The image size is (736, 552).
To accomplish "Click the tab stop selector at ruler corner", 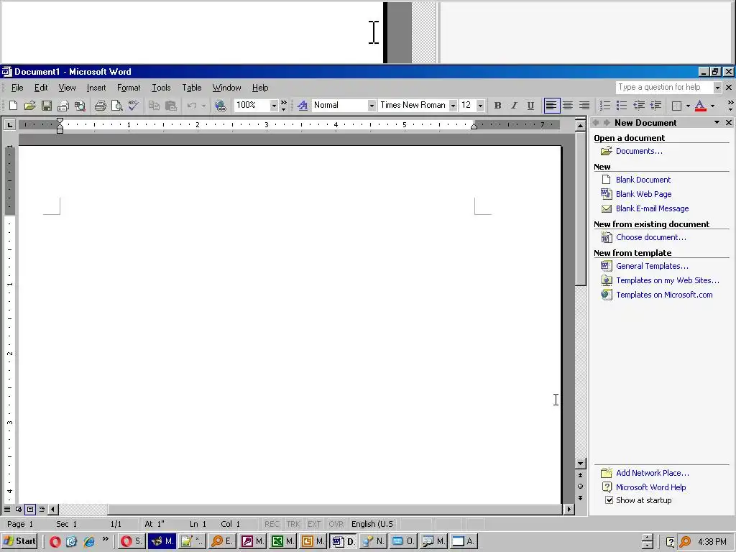I will [9, 124].
